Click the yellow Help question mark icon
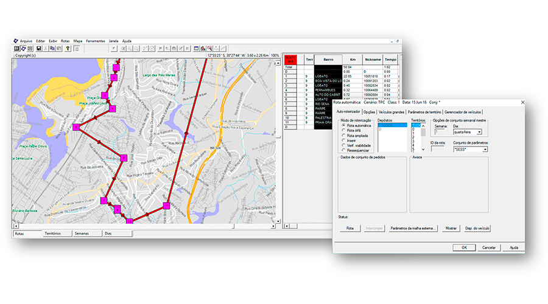The height and width of the screenshot is (304, 548). point(67,47)
